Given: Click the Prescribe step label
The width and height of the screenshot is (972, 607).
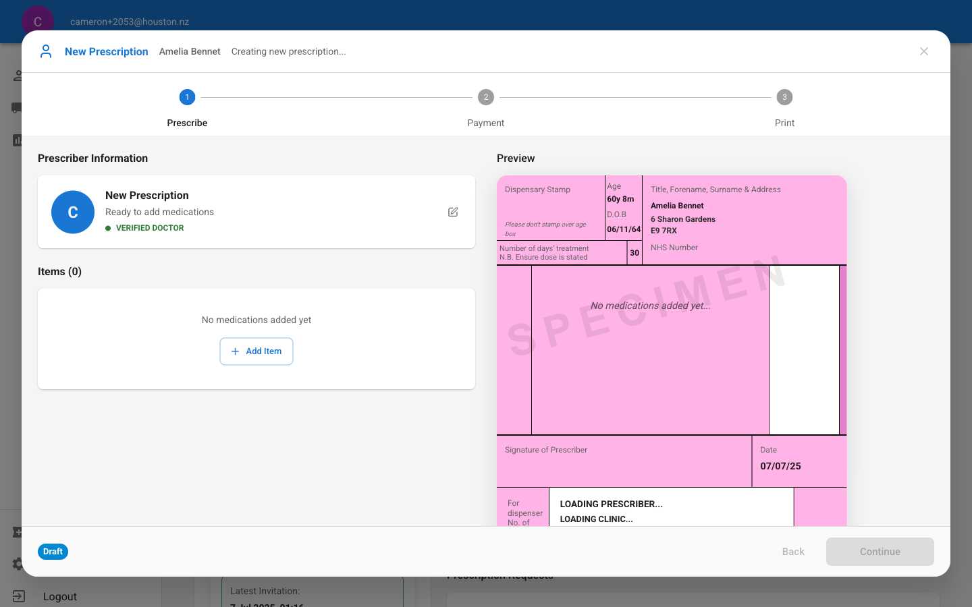Looking at the screenshot, I should 187,123.
